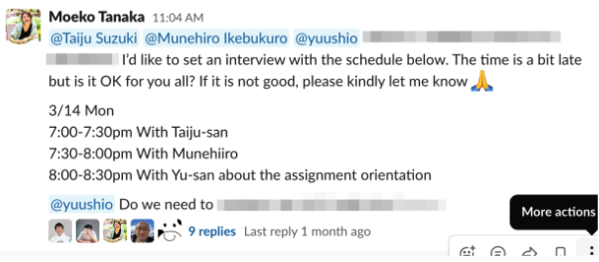599x262 pixels.
Task: Click the "Last reply 1 month ago" text
Action: [307, 231]
